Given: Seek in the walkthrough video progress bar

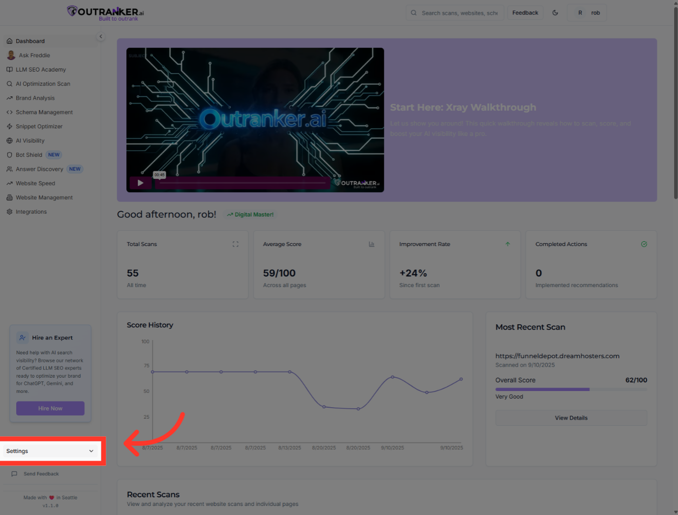Looking at the screenshot, I should (x=243, y=183).
